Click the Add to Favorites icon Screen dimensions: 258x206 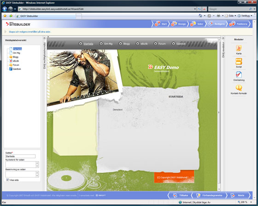click(11, 16)
